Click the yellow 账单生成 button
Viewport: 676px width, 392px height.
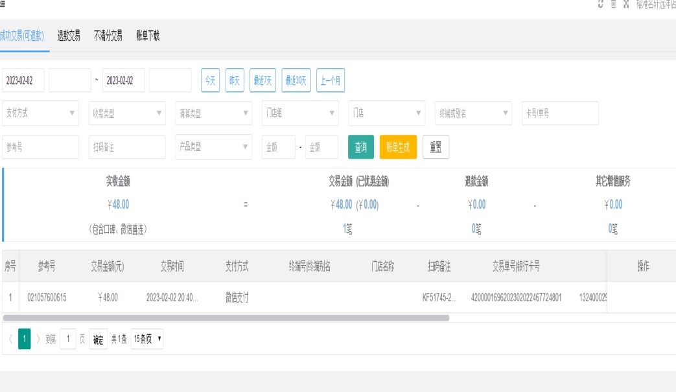pos(398,147)
